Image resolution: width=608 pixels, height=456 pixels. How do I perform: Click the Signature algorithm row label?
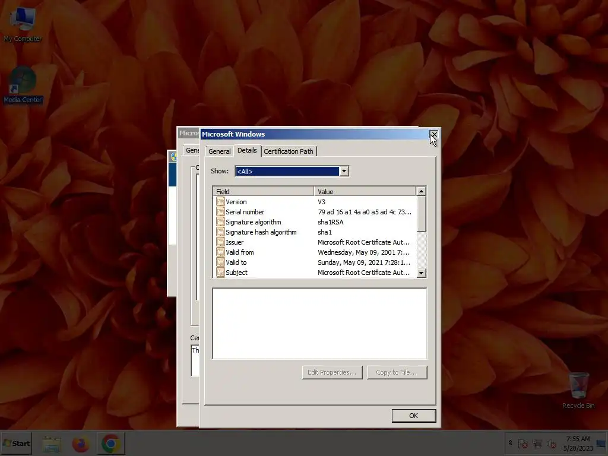pyautogui.click(x=254, y=222)
